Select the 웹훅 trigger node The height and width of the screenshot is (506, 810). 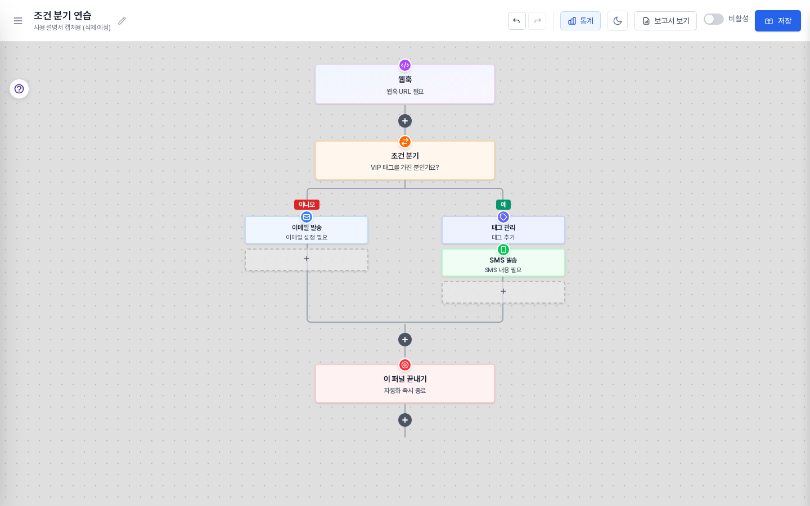click(x=405, y=84)
